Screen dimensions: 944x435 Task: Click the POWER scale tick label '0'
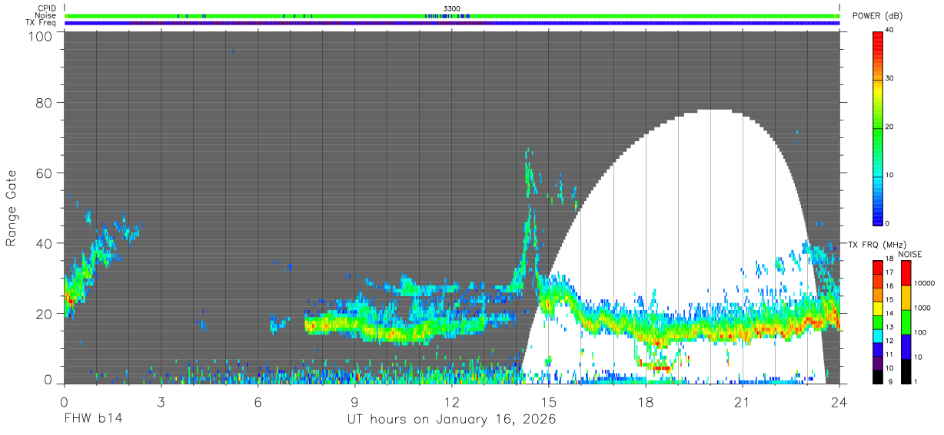click(888, 223)
